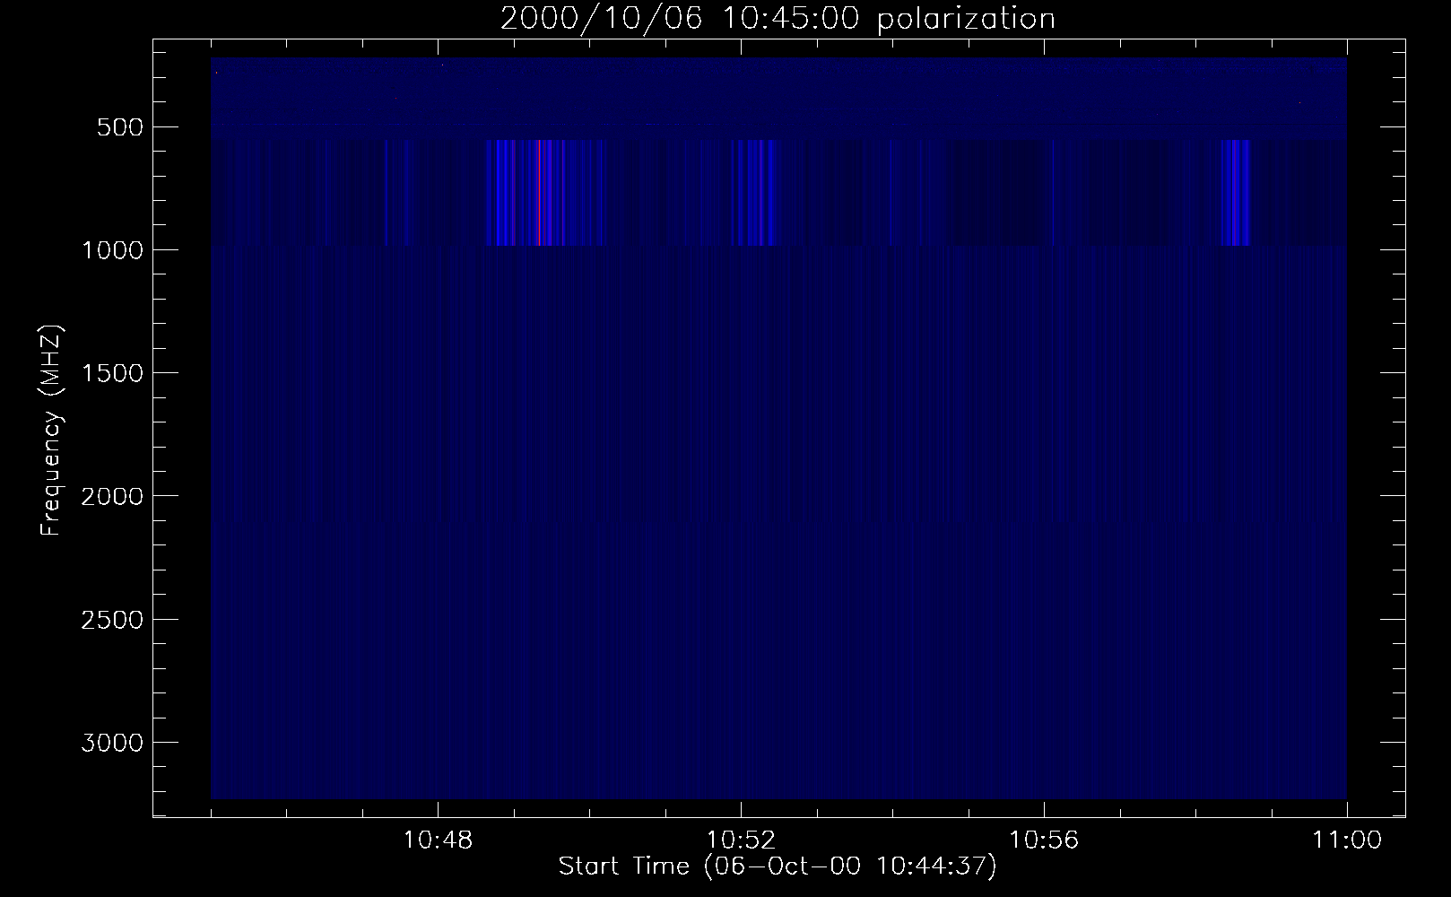Click the '10:52' time axis label
Viewport: 1451px width, 897px height.
pyautogui.click(x=741, y=840)
